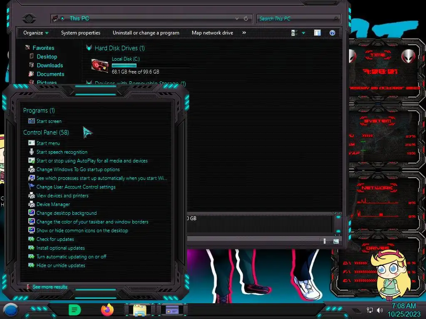Click the change view icon
Image resolution: width=426 pixels, height=319 pixels.
294,33
